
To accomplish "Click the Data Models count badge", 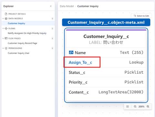I will pyautogui.click(x=52, y=19).
